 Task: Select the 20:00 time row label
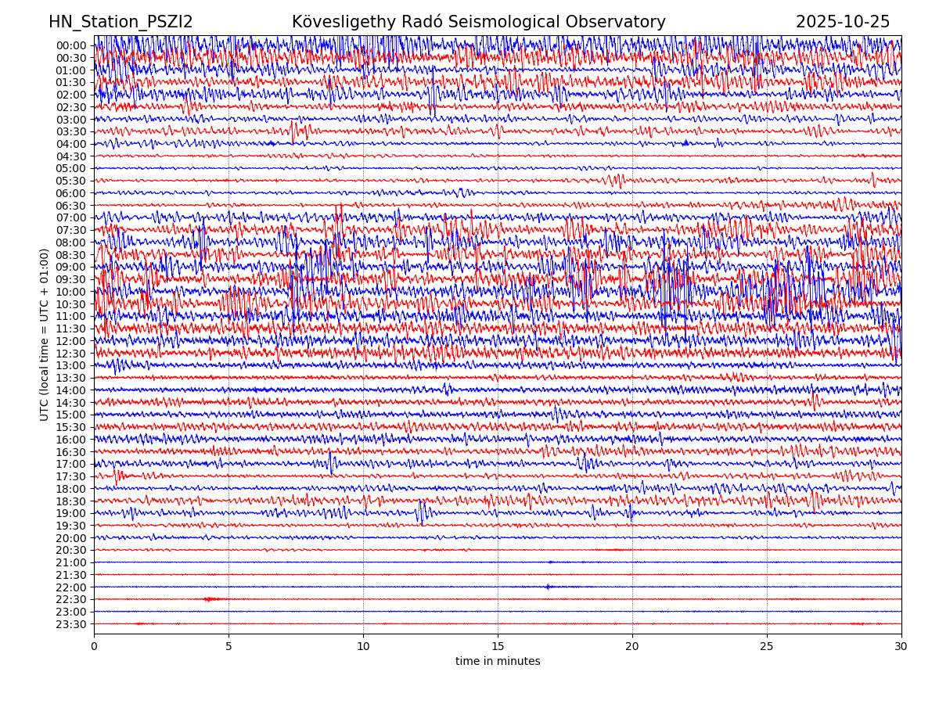(70, 538)
